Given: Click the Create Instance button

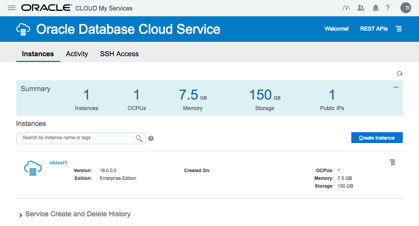Looking at the screenshot, I should pyautogui.click(x=377, y=138).
